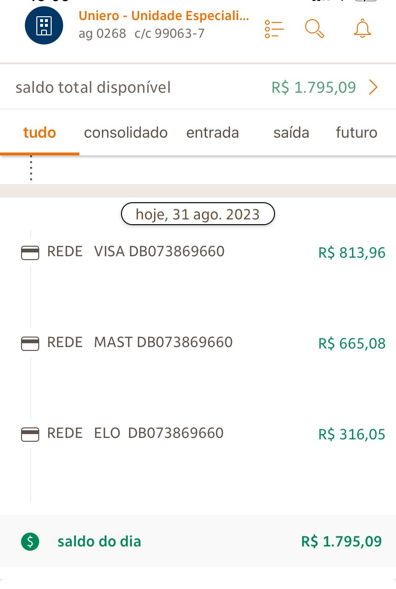The height and width of the screenshot is (589, 396).
Task: Tap the R$ 1.795,09 available balance
Action: [314, 87]
